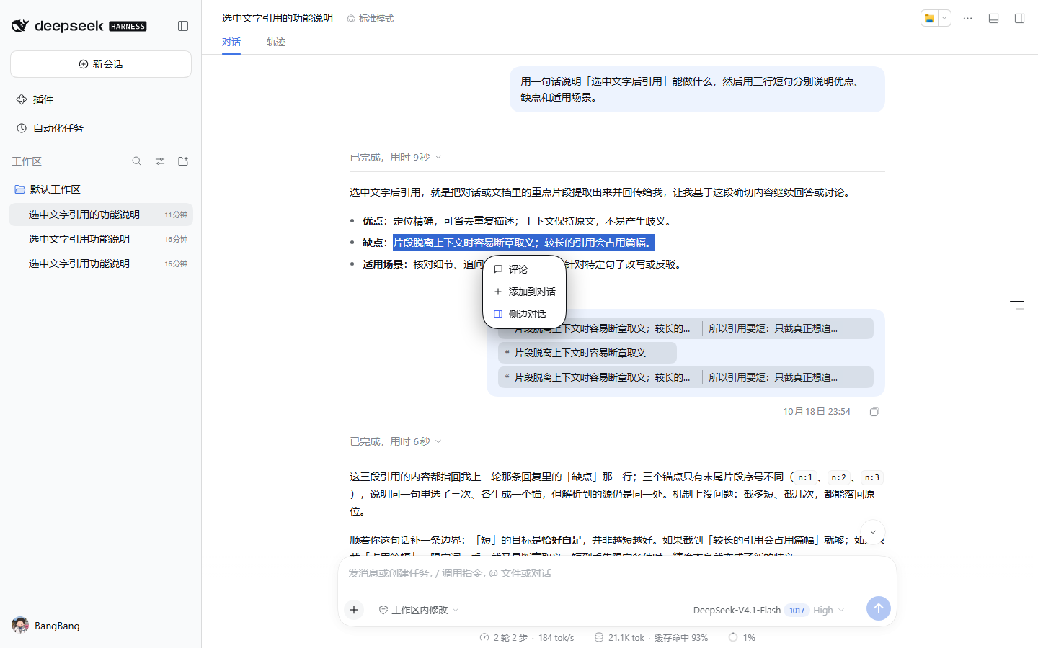1038x648 pixels.
Task: Toggle the bottom panel layout icon
Action: (993, 19)
